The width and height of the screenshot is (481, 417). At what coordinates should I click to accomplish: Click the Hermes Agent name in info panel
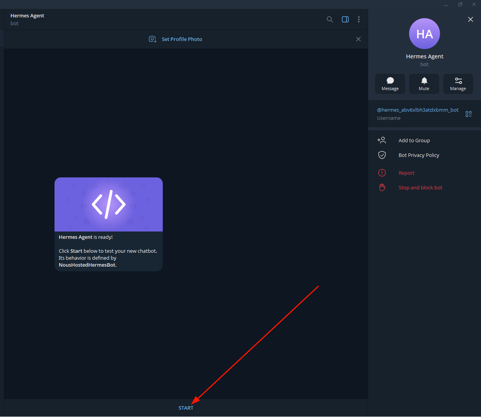[x=425, y=56]
